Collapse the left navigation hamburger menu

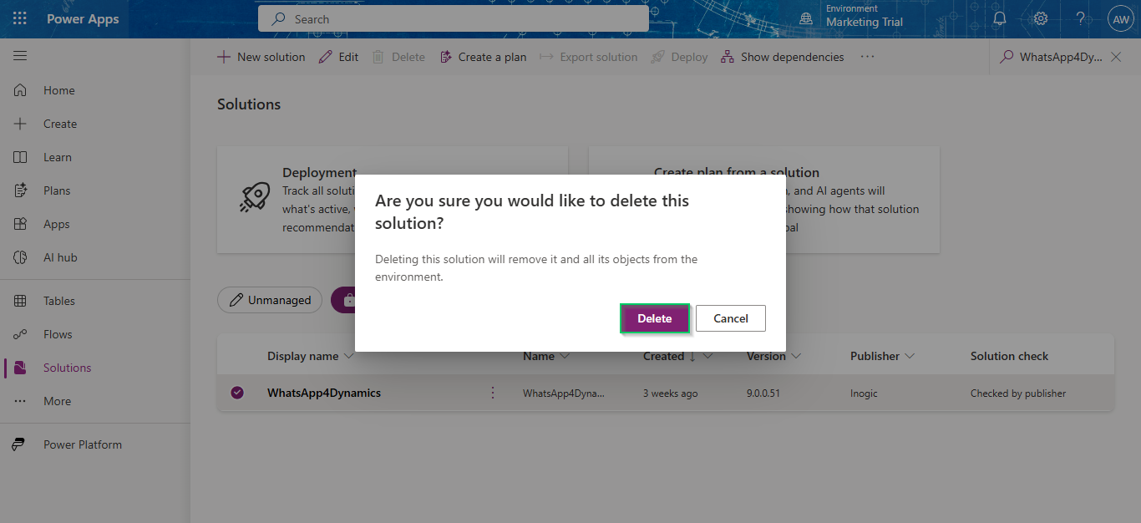(20, 56)
